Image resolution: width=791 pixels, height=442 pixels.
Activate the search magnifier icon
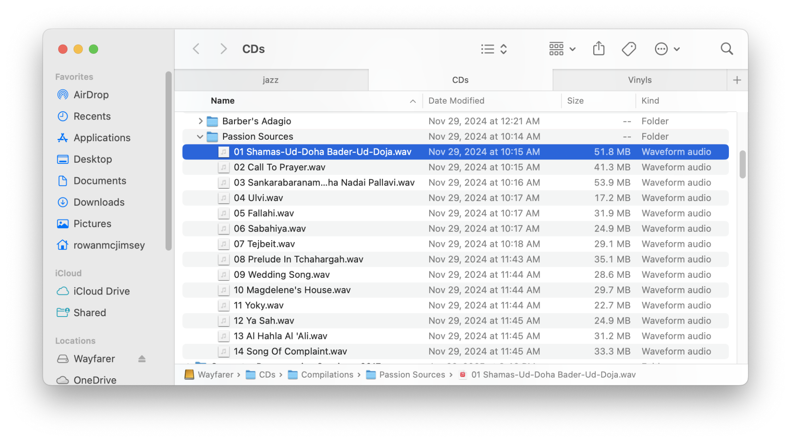coord(727,49)
